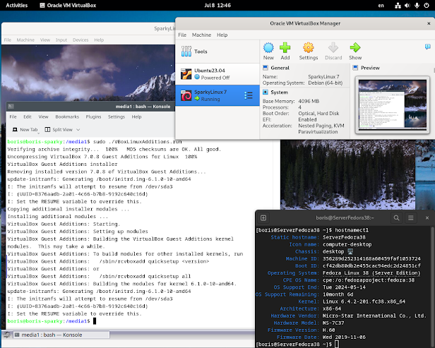The width and height of the screenshot is (435, 348).
Task: Open Plugins menu in Konsole
Action: coord(93,116)
